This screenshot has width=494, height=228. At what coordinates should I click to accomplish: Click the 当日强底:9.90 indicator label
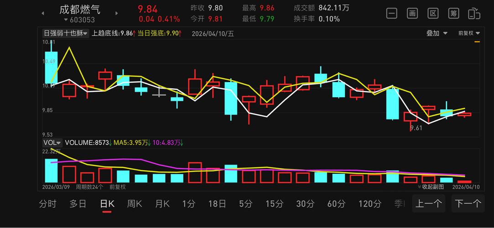click(160, 33)
